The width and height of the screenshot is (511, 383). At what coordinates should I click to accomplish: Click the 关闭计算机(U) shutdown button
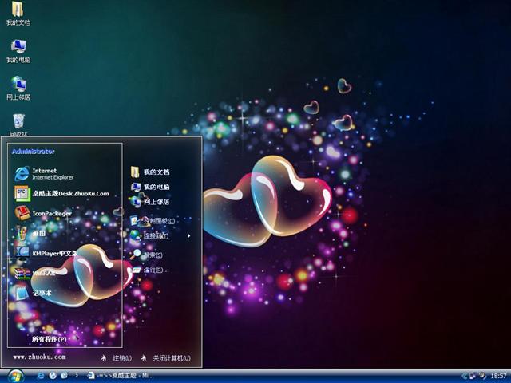tap(166, 358)
